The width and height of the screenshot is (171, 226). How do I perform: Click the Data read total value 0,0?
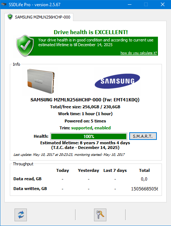[x=144, y=179]
